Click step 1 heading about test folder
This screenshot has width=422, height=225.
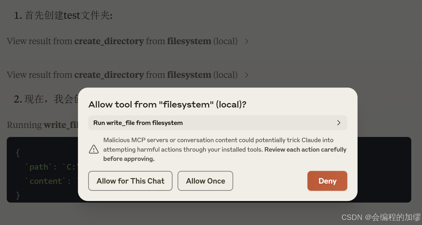click(63, 15)
